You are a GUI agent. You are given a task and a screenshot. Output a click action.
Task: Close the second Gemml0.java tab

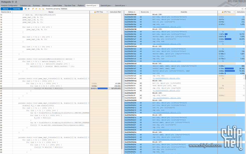click(112, 6)
